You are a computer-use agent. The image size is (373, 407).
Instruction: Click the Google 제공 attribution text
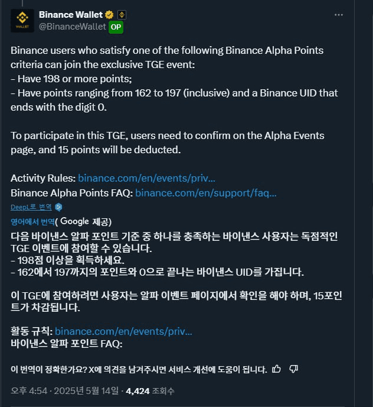point(83,222)
